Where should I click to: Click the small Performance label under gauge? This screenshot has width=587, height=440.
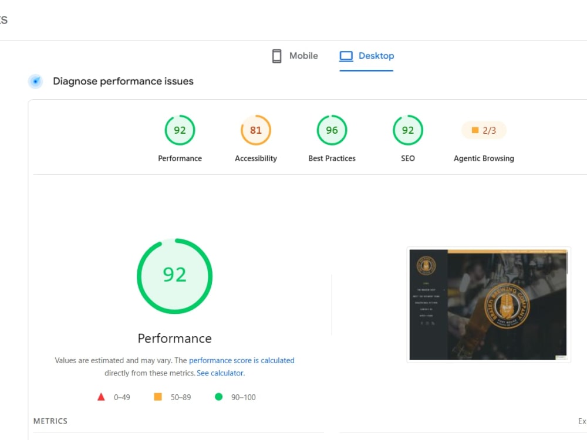pos(180,158)
